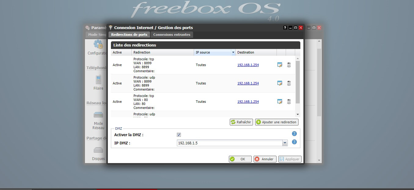Click Protocole: tcp WAN 8899 redirection details
Viewport: 414px width, 190px height.
pos(144,65)
